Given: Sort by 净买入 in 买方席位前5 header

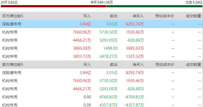Looking at the screenshot, I should [138, 16].
